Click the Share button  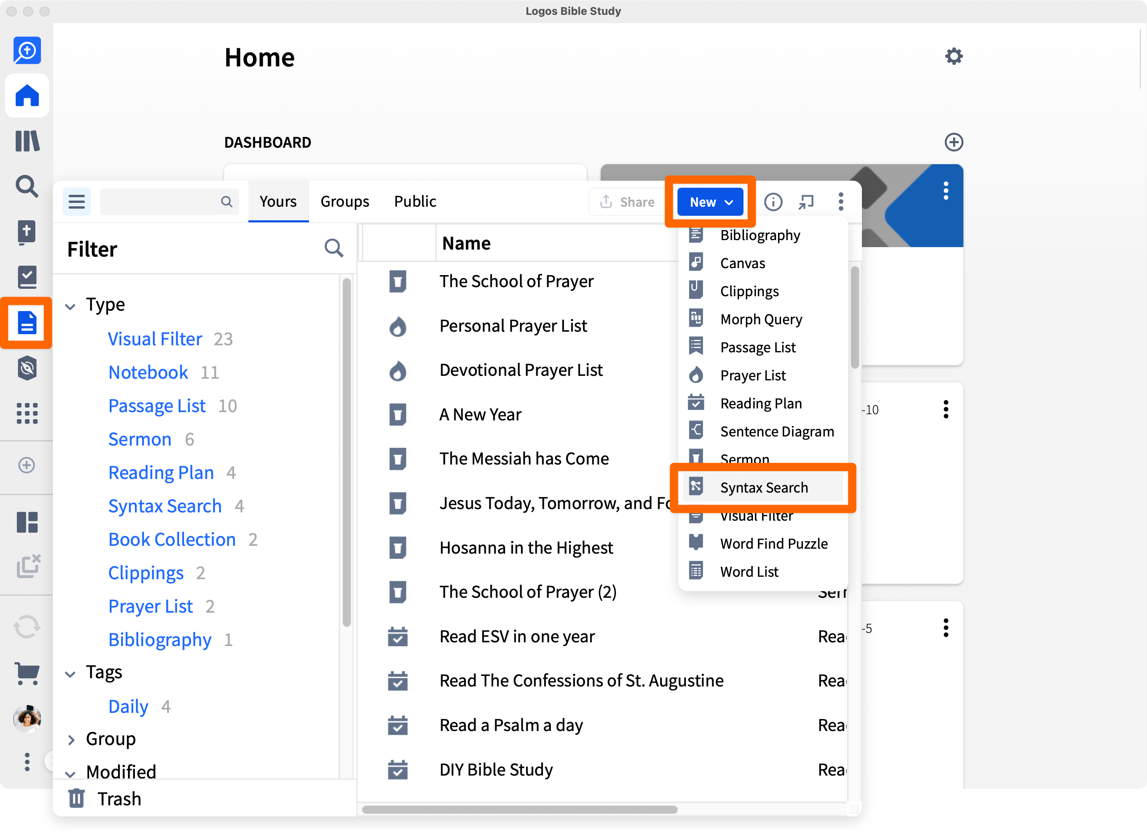tap(627, 202)
